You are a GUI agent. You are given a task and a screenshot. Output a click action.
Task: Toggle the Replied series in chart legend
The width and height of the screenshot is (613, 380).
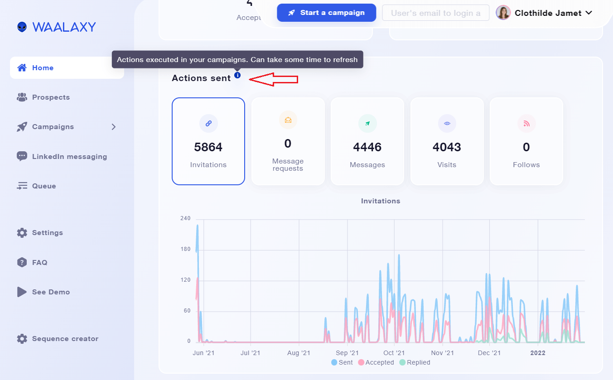tap(415, 362)
